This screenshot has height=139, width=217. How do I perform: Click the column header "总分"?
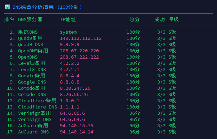pos(135,19)
